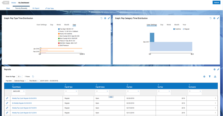Open Pay Date filter operator dropdown
The width and height of the screenshot is (223, 116).
(133, 91)
